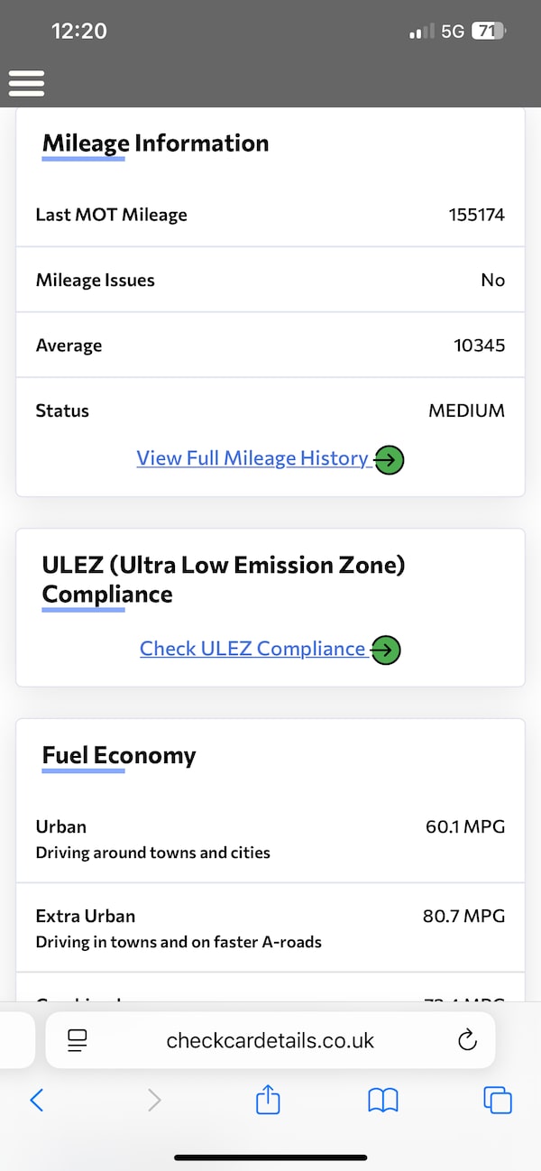Show all open Safari tabs
Screen dimensions: 541x1171
498,1100
